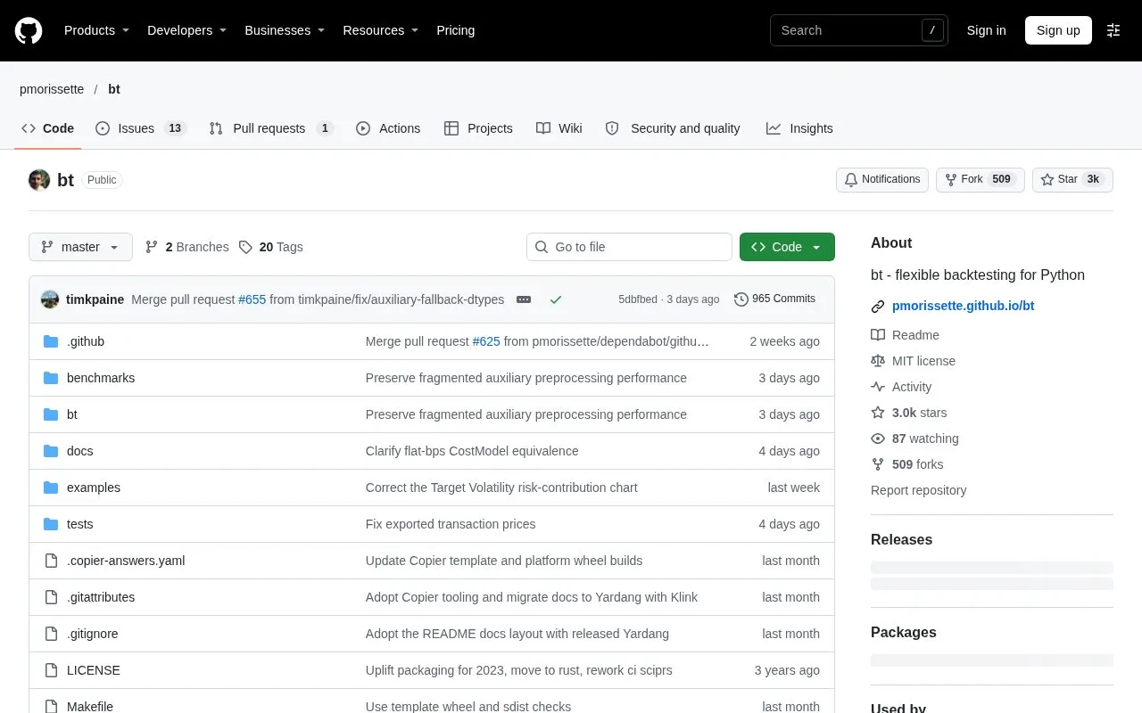The width and height of the screenshot is (1142, 713).
Task: Open pull request #655 link
Action: pyautogui.click(x=252, y=299)
